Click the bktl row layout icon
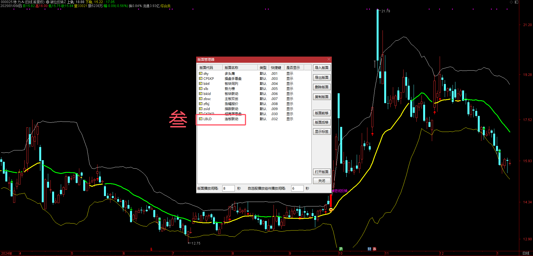The height and width of the screenshot is (256, 533). point(200,84)
